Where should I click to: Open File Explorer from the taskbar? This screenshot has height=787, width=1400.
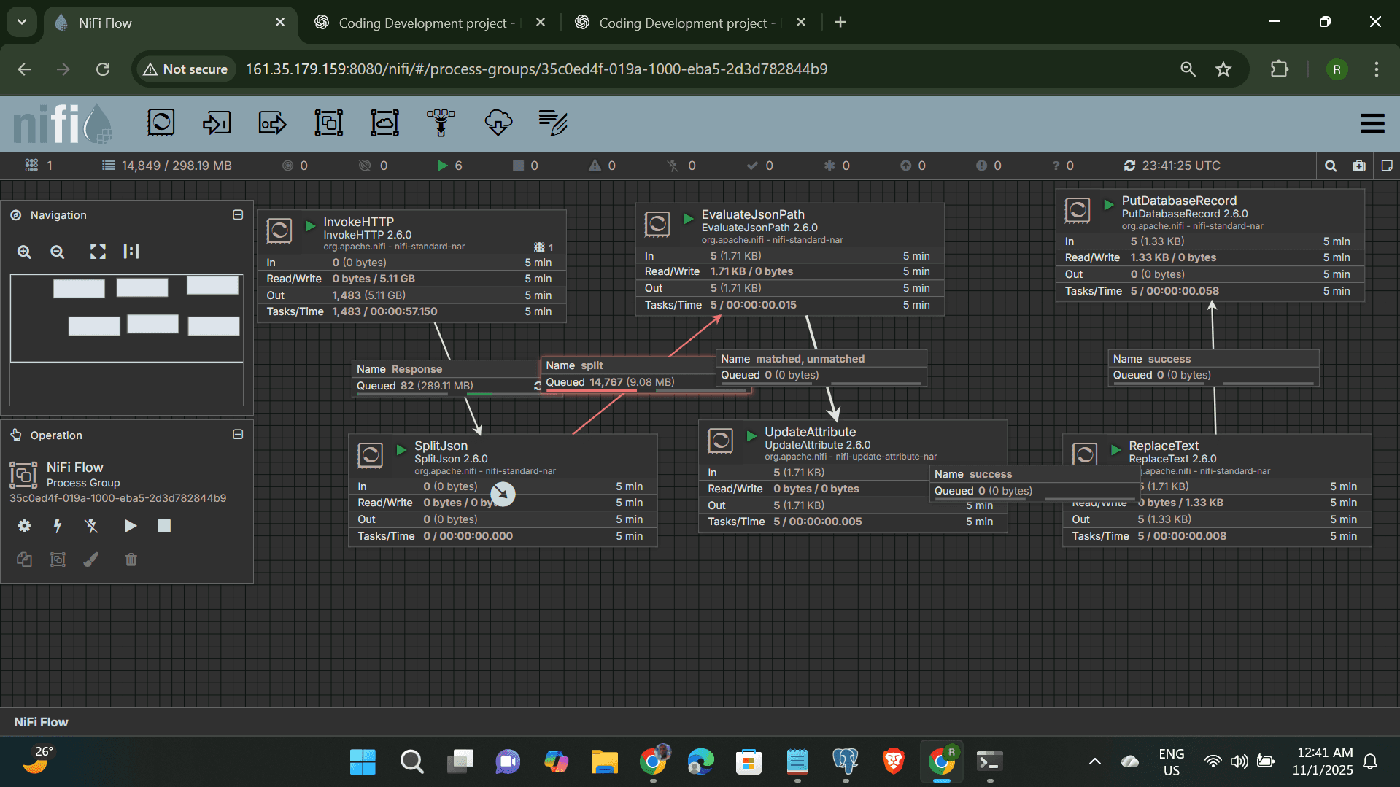[605, 761]
